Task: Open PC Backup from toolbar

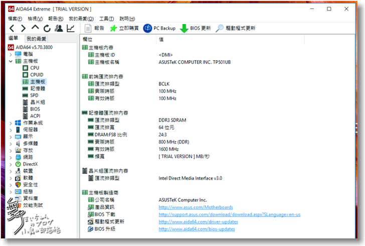Action: 159,28
